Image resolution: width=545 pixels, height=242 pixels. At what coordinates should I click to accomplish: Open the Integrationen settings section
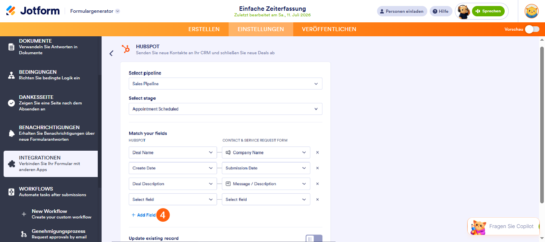point(51,164)
